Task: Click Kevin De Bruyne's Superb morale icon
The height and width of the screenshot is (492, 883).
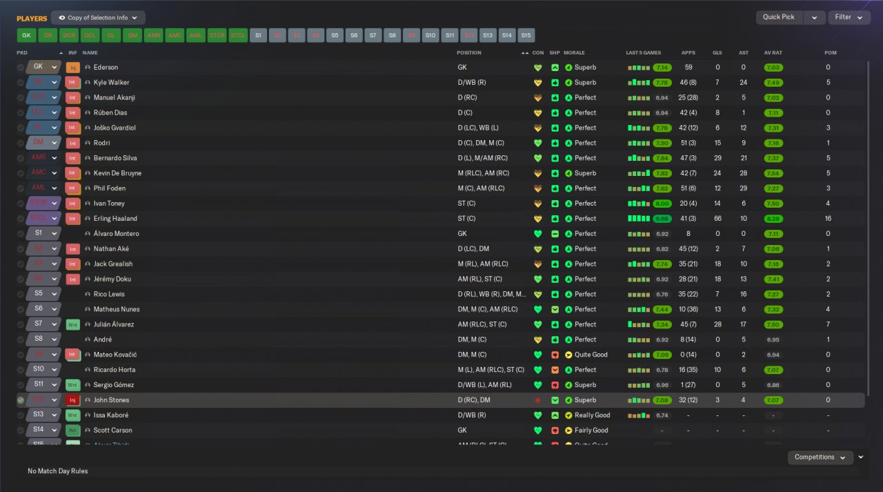Action: coord(568,173)
